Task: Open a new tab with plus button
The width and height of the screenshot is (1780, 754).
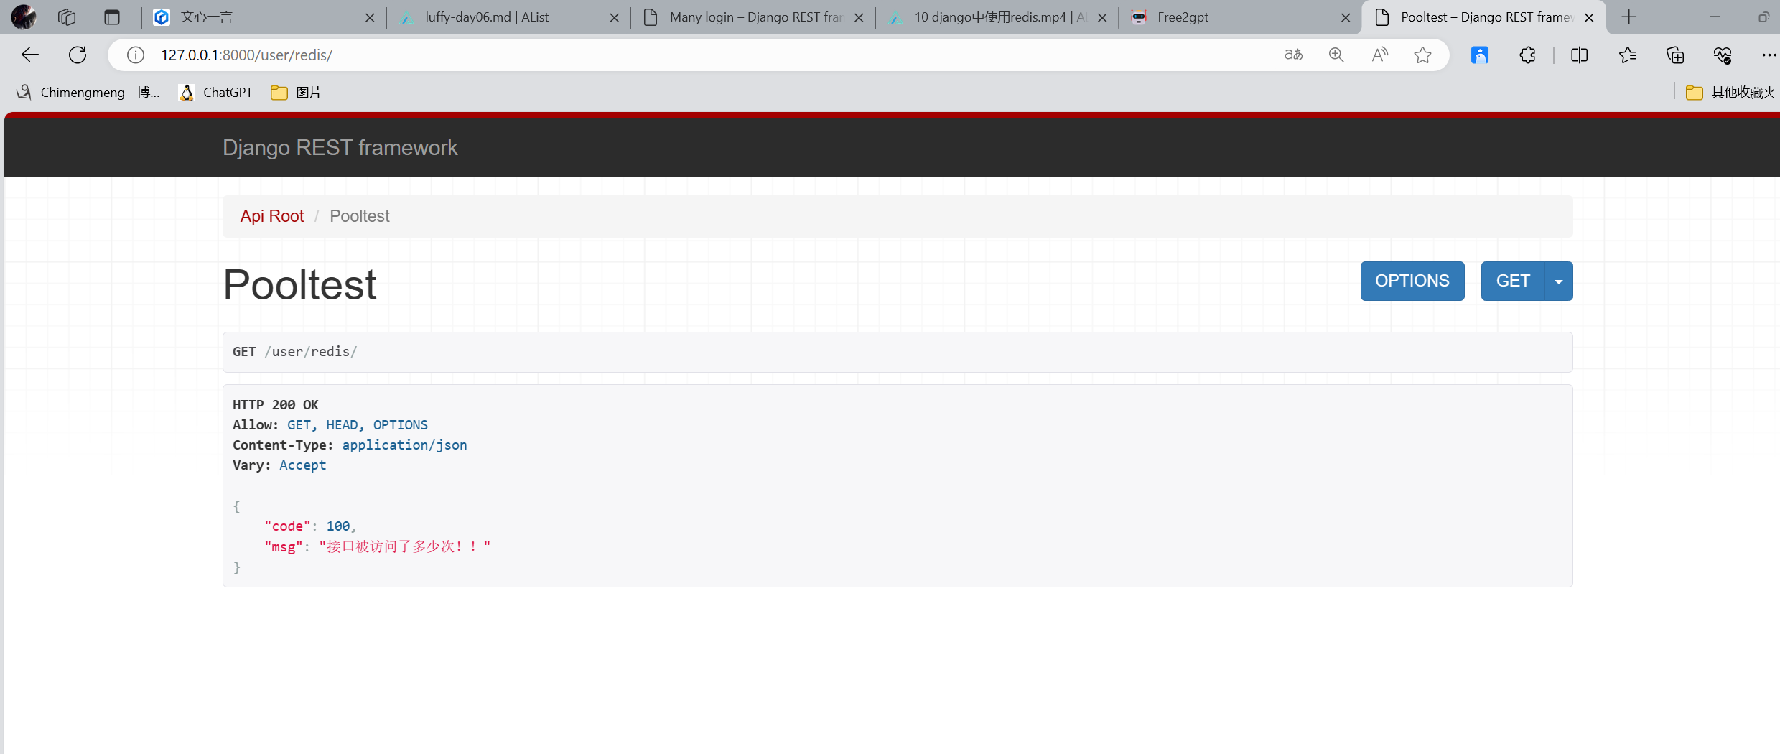Action: (1629, 17)
